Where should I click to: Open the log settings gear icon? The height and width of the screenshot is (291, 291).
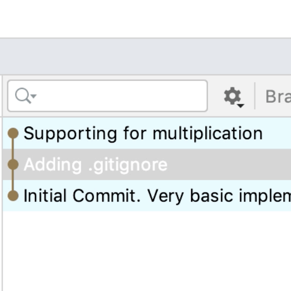232,96
